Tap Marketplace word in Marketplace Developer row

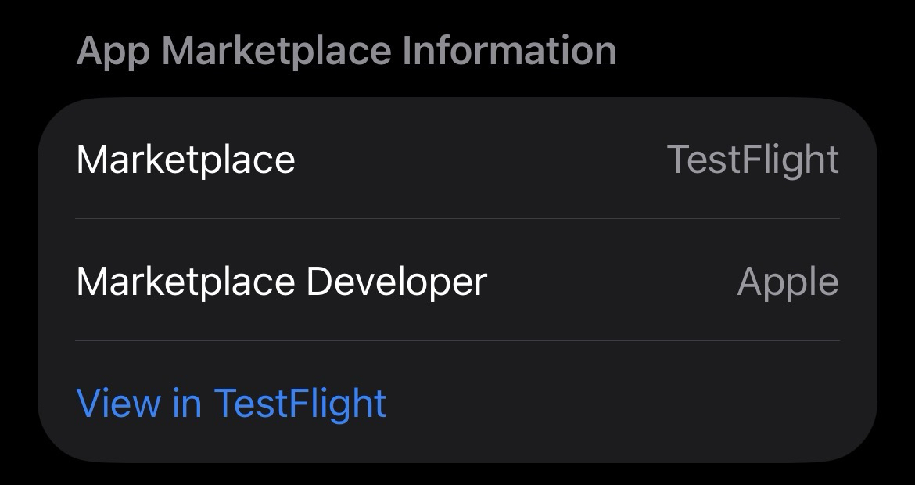(x=185, y=281)
